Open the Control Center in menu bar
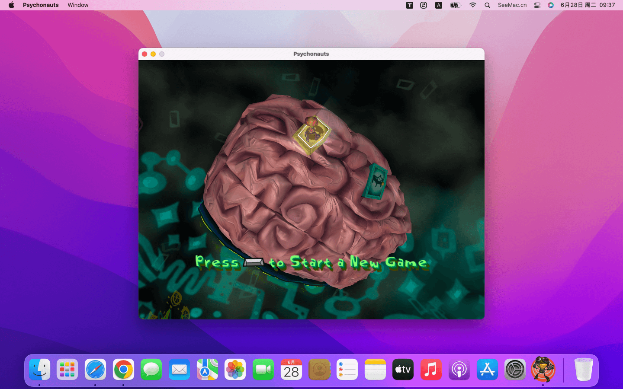This screenshot has width=623, height=389. coord(537,5)
